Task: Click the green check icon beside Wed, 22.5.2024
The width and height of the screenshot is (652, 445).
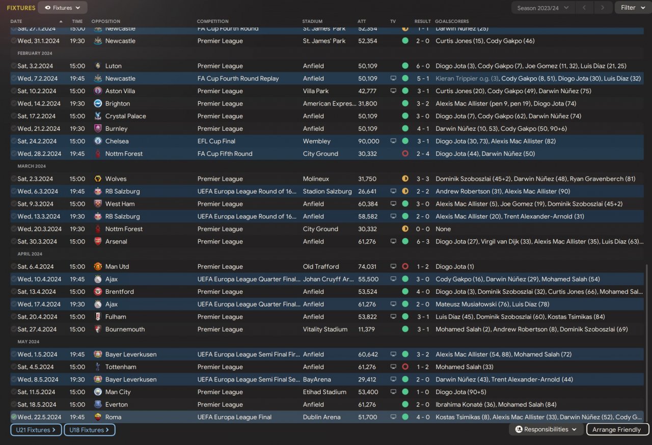Action: click(14, 417)
